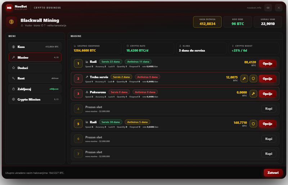Viewport: 288px width, 185px height.
Task: Click the Ukrali Vam 22,9010 card
Action: [268, 22]
